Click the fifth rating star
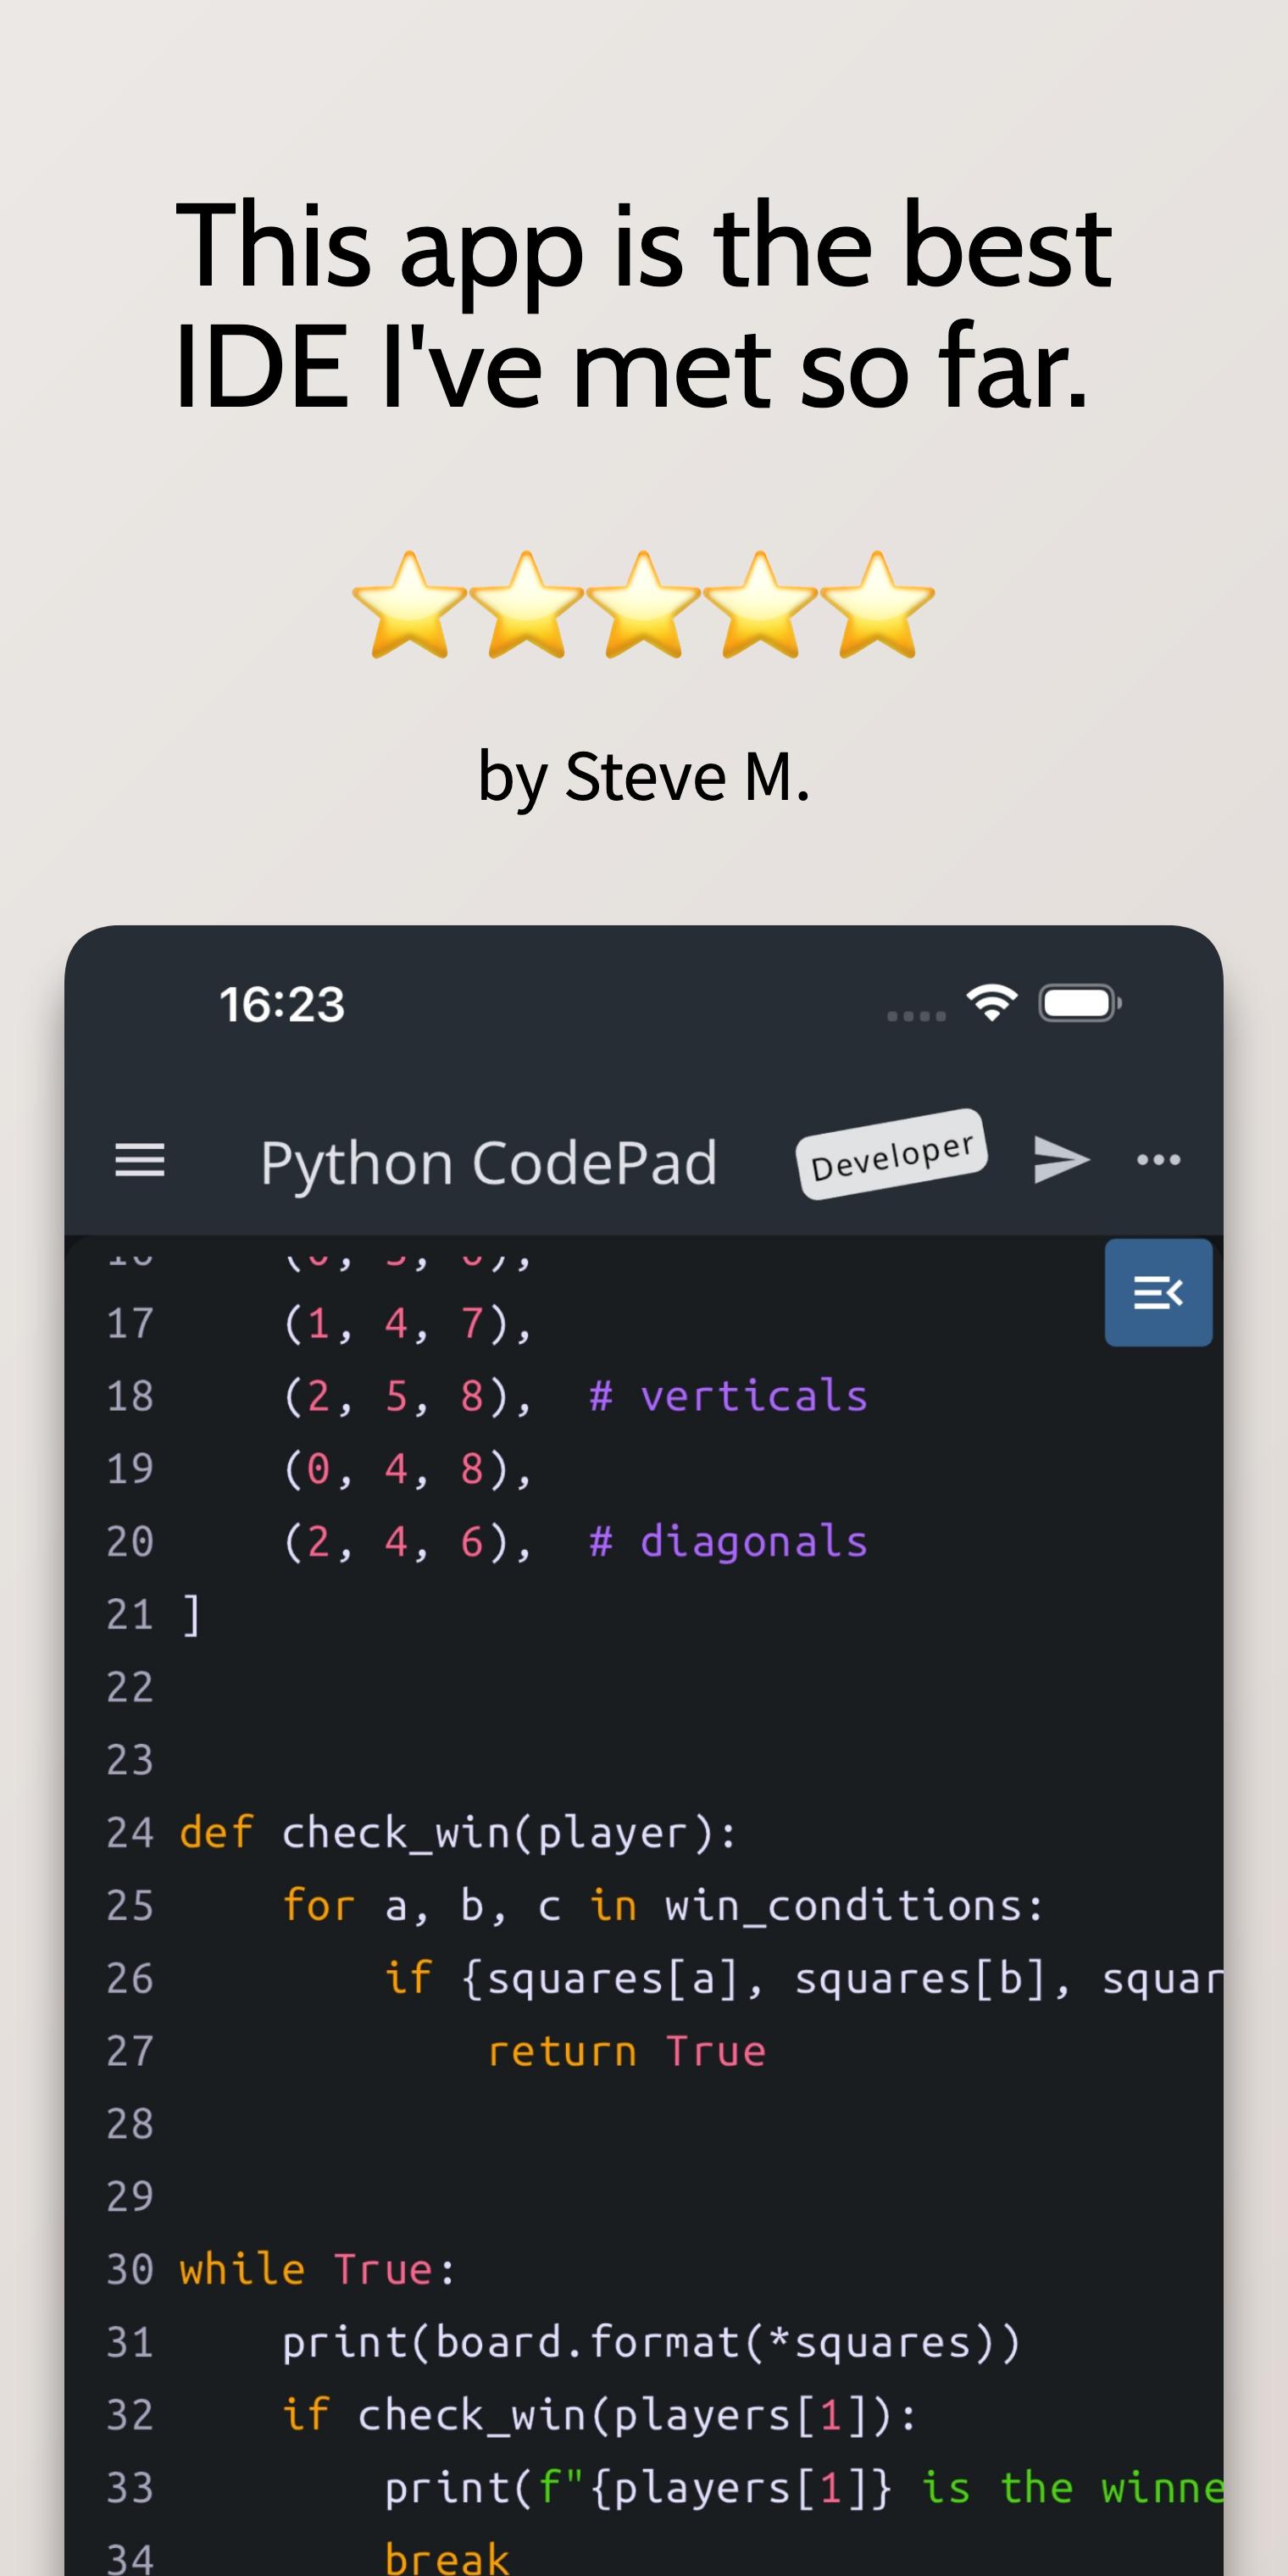The image size is (1288, 2576). click(877, 606)
